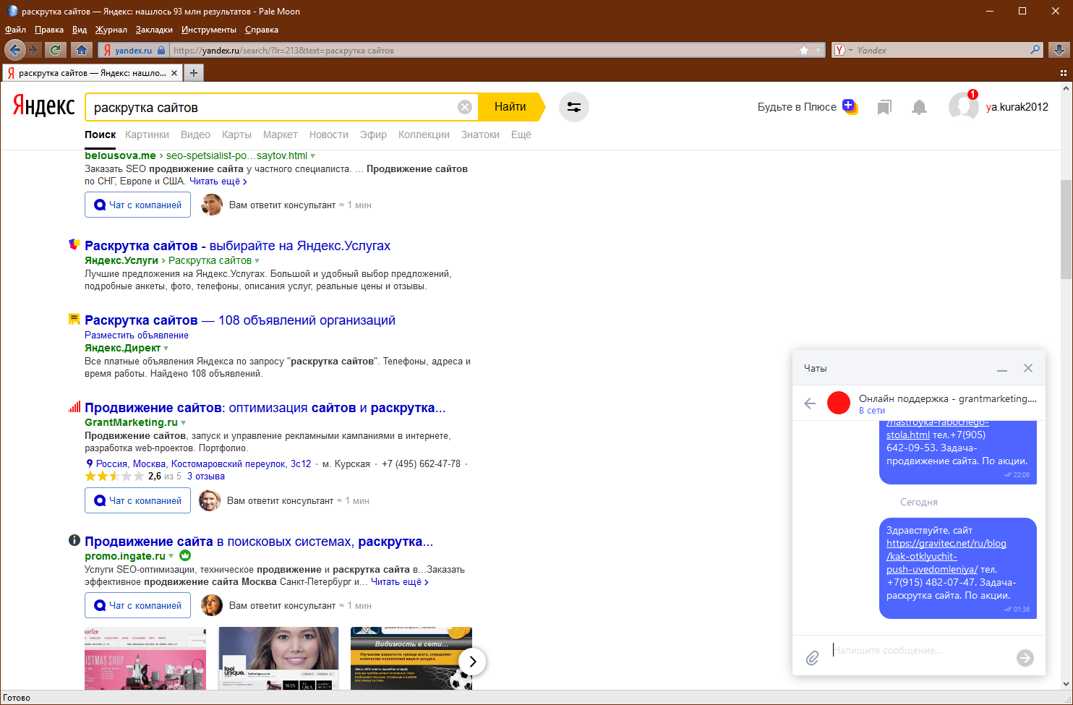Attach a file in the chat
1073x705 pixels.
coord(813,657)
